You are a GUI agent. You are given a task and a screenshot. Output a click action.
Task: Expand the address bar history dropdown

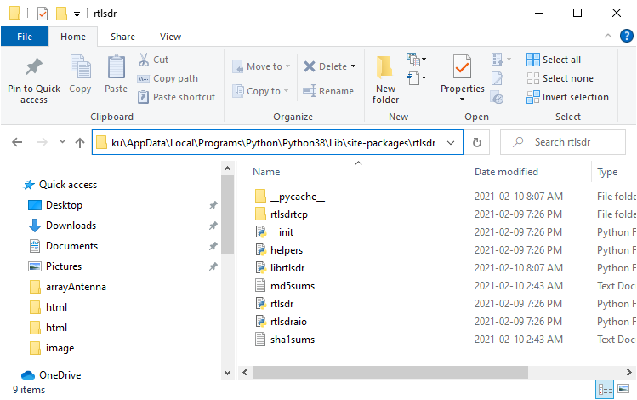tap(451, 143)
